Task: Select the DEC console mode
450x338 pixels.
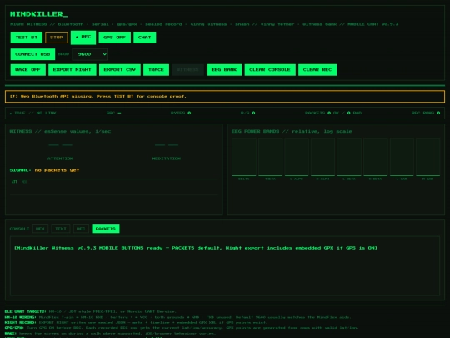Action: [x=81, y=229]
